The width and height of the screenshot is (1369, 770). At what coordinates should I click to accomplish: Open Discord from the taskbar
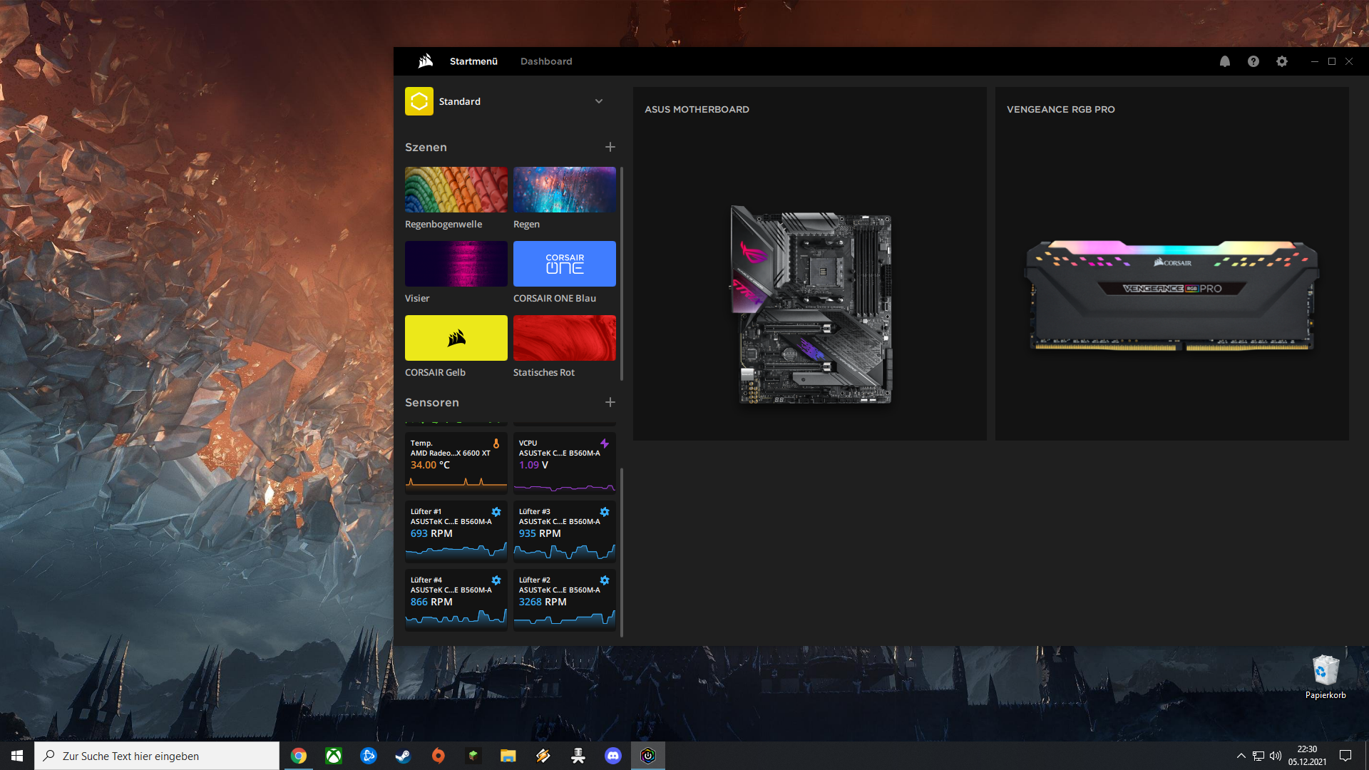click(613, 756)
